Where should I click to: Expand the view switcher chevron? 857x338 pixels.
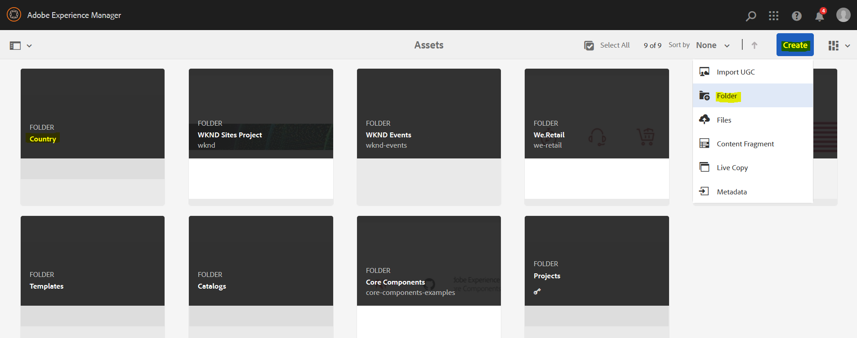pyautogui.click(x=848, y=46)
